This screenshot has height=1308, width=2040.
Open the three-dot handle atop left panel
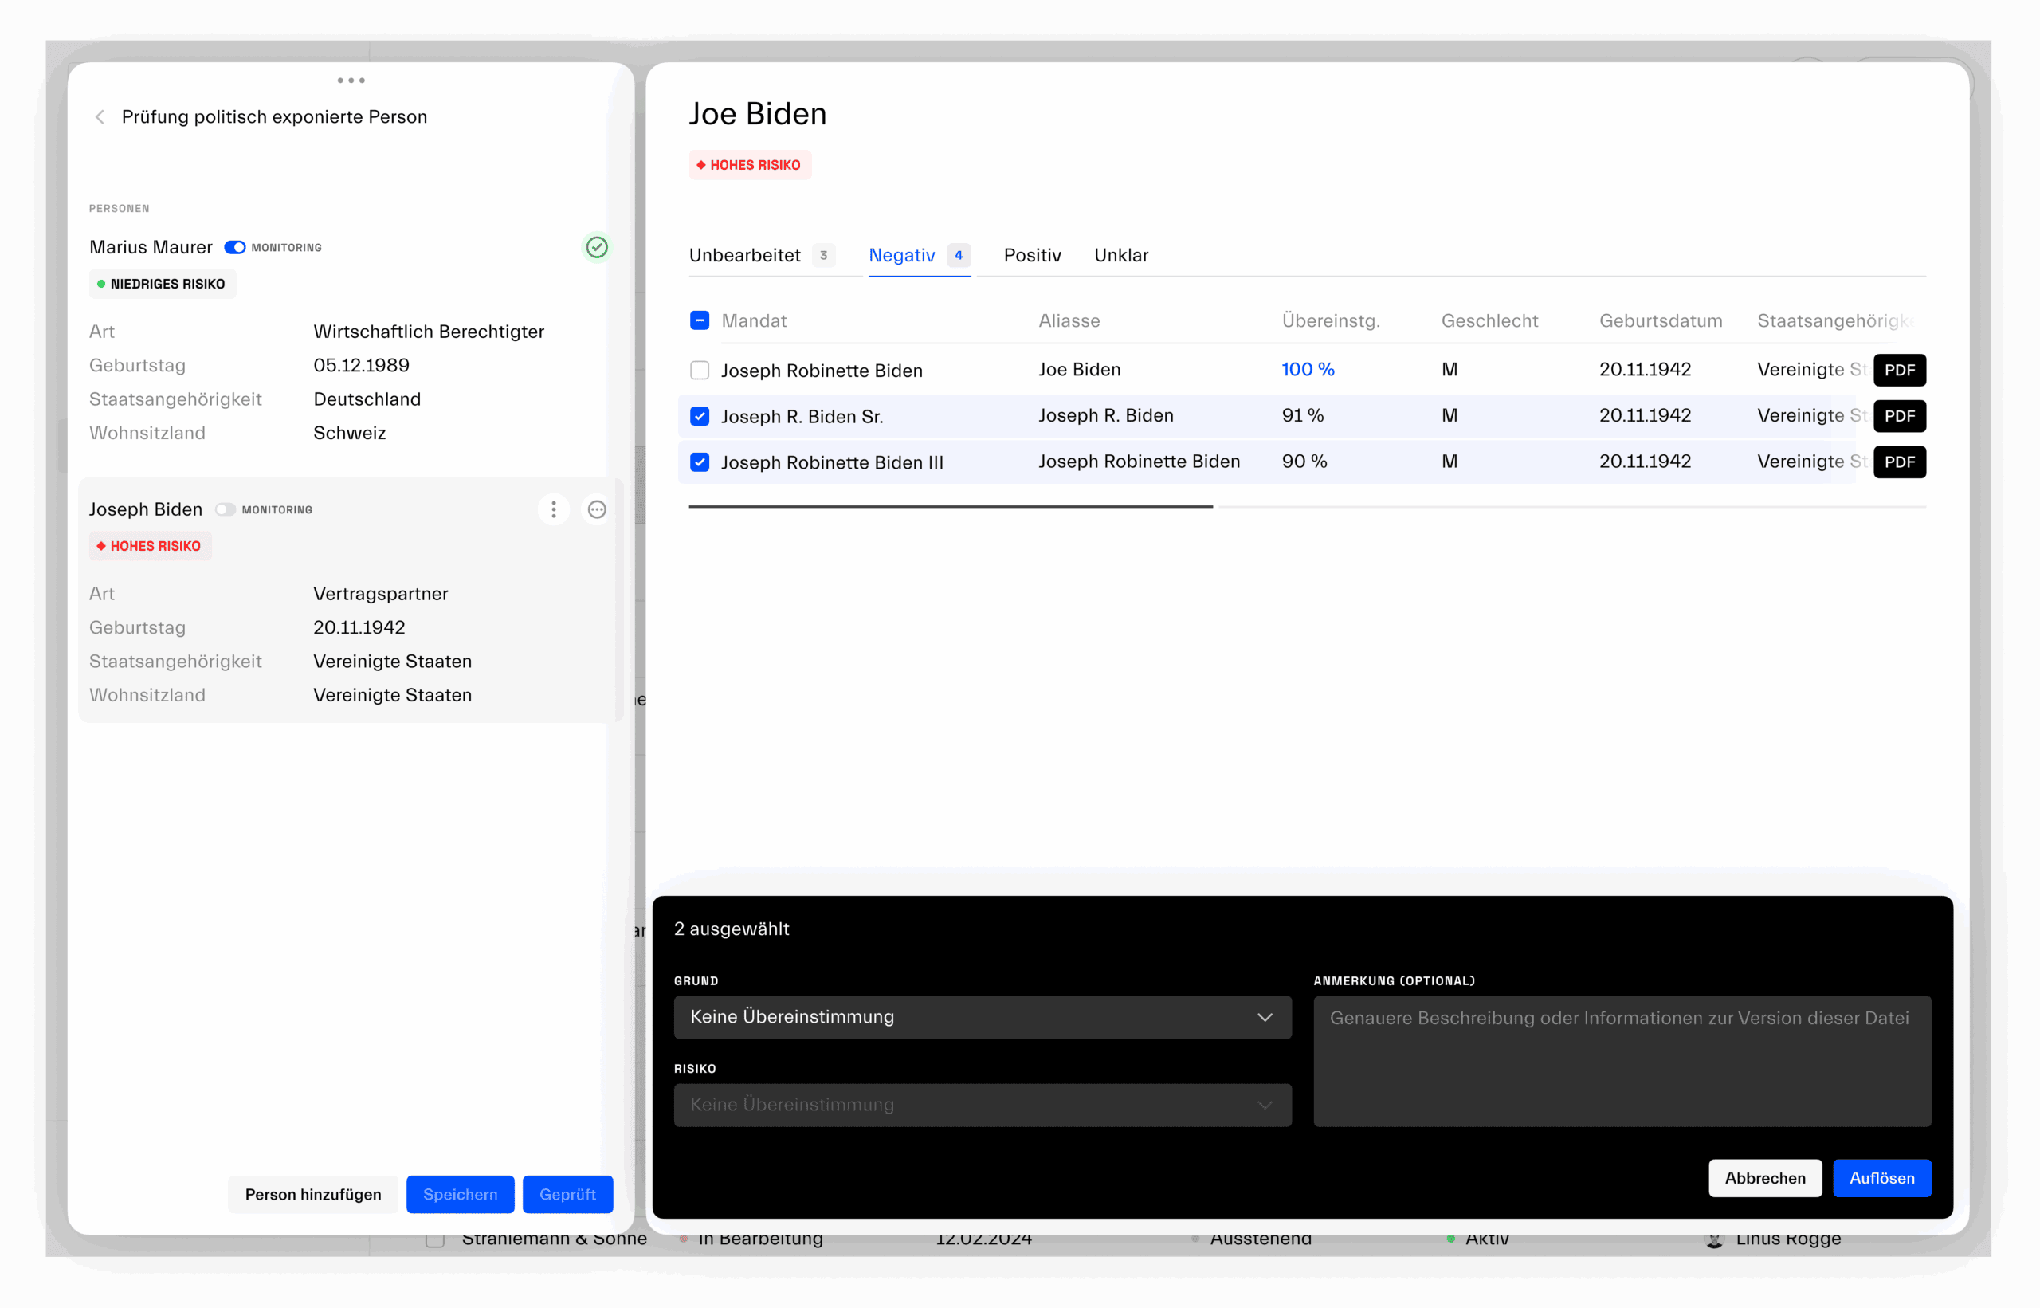point(351,81)
